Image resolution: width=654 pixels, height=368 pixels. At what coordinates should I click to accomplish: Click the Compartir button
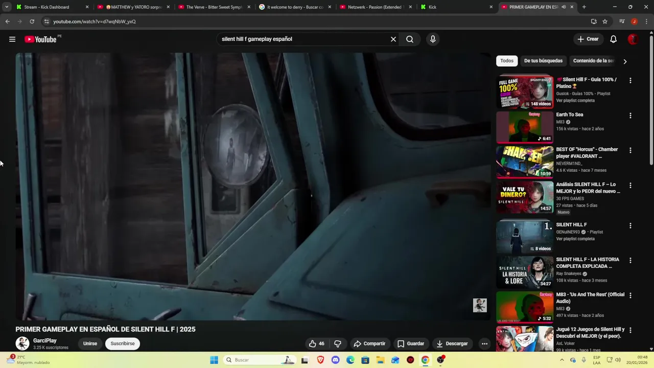pos(369,343)
